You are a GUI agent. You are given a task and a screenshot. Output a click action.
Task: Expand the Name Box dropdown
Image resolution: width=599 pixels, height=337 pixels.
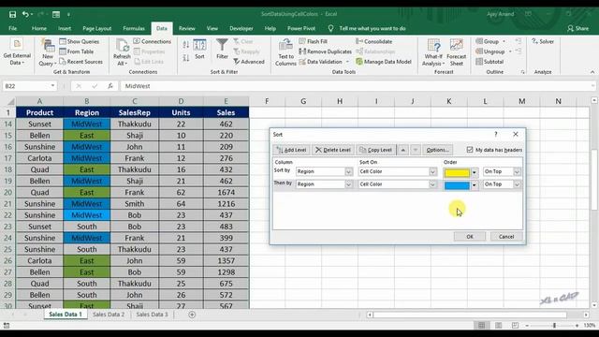(x=52, y=86)
